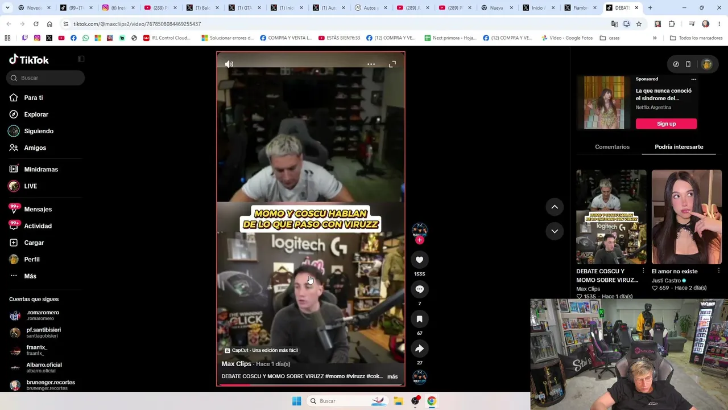Switch to the Comentarios tab
This screenshot has height=410, width=728.
tap(612, 147)
